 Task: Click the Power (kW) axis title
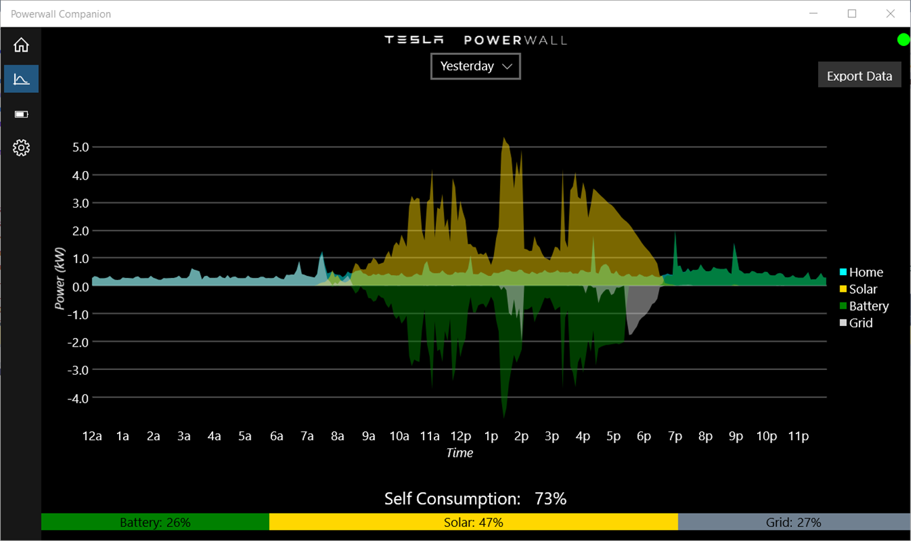click(59, 277)
